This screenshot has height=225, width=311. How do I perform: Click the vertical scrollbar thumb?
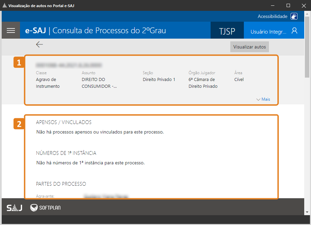307,47
